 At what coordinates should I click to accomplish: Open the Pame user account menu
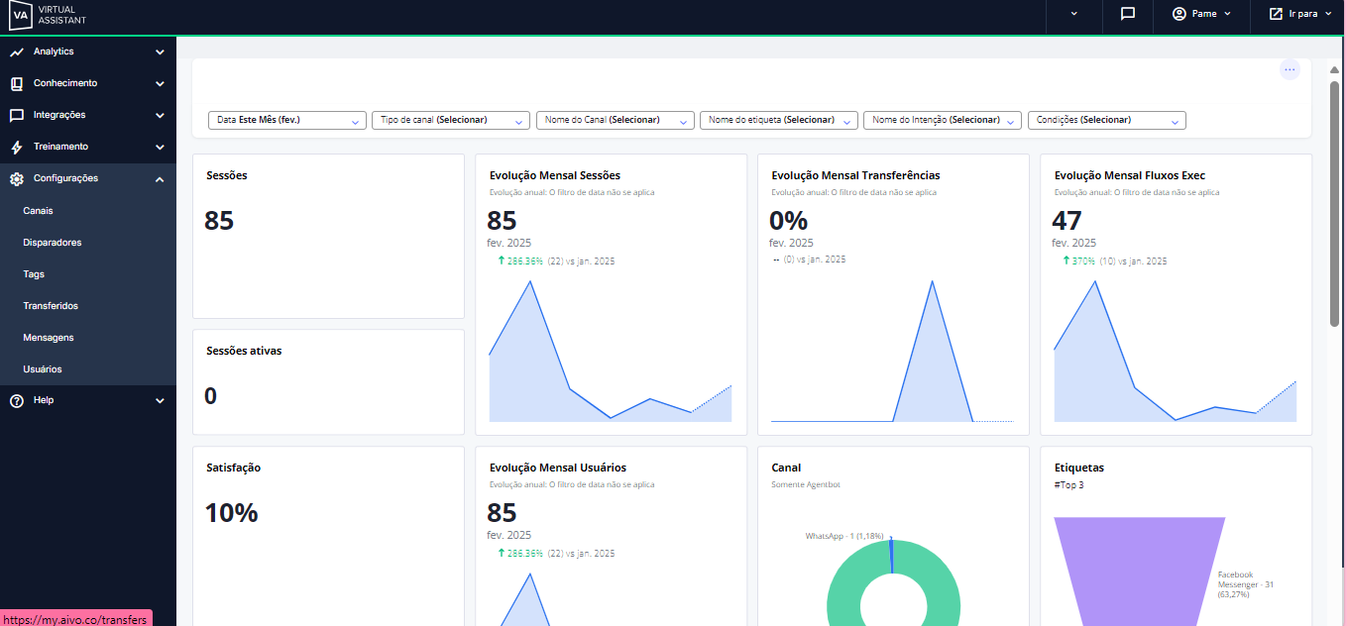[1201, 15]
